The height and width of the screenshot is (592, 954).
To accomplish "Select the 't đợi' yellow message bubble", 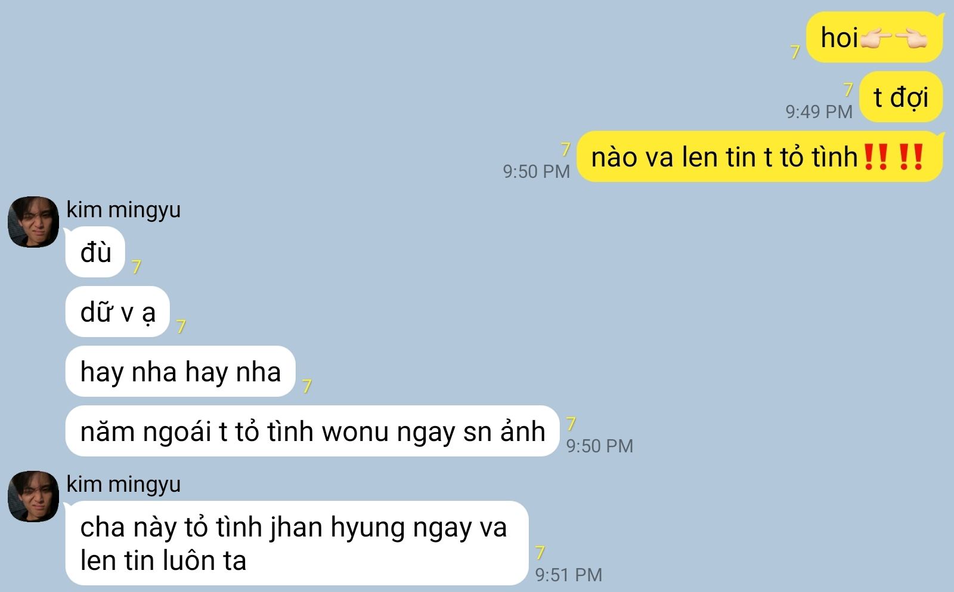I will point(901,97).
